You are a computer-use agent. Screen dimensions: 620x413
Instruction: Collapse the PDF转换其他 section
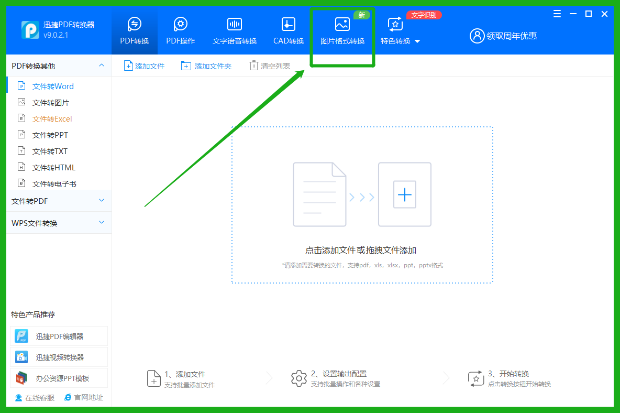59,66
